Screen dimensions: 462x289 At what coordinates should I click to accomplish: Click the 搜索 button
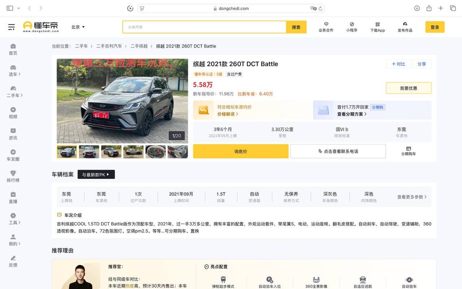296,27
